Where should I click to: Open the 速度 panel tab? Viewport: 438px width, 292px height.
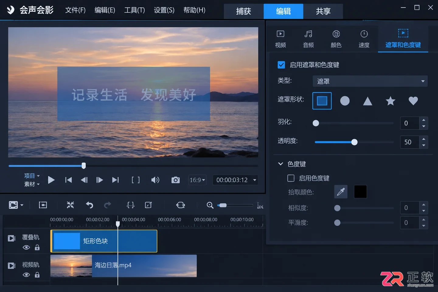pyautogui.click(x=364, y=39)
